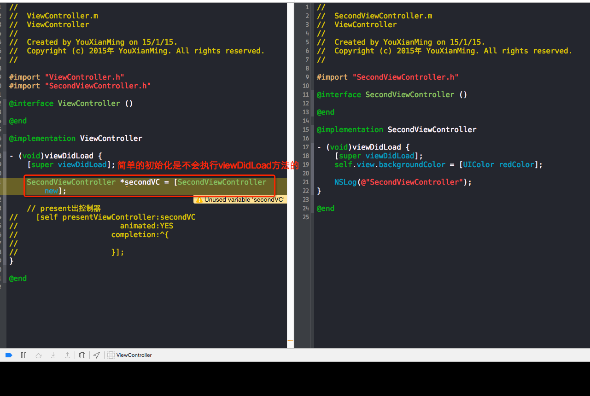
Task: Click line number 9 in right editor gutter
Action: pos(307,77)
